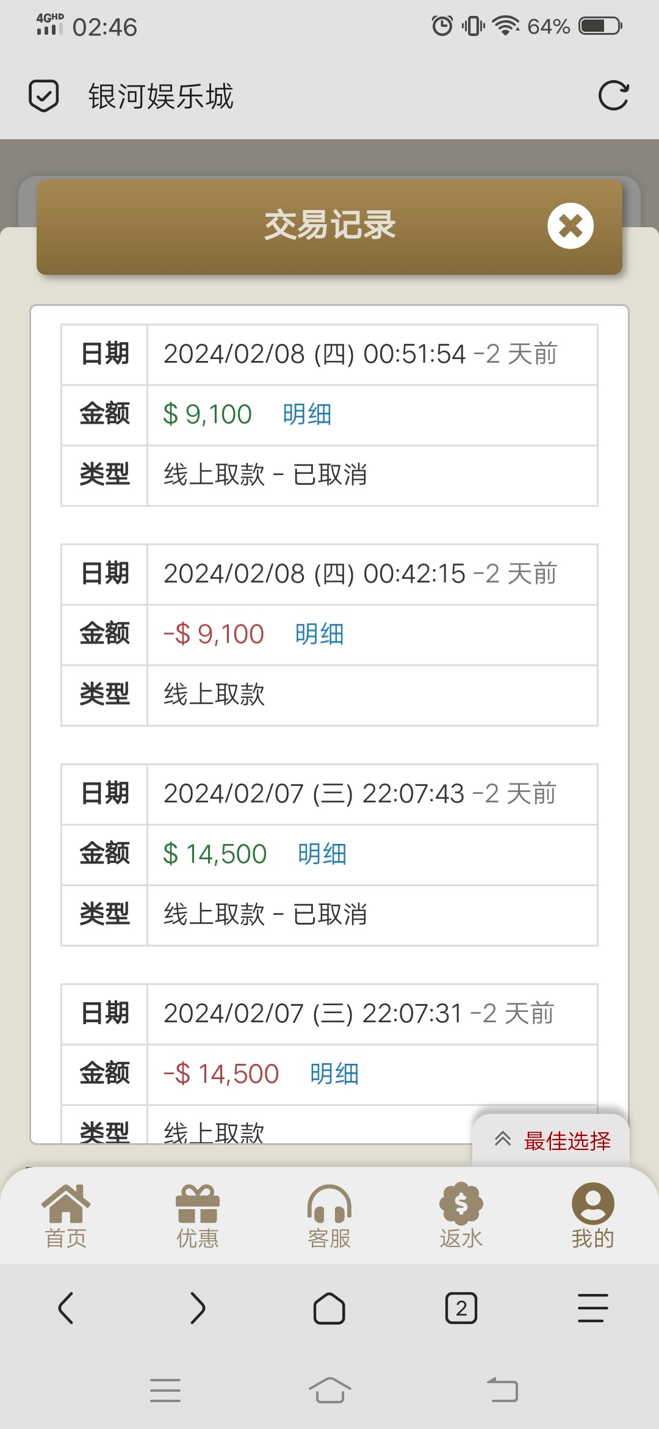View 明细 for $9,100 cancelled withdrawal
The width and height of the screenshot is (659, 1429).
click(x=307, y=415)
